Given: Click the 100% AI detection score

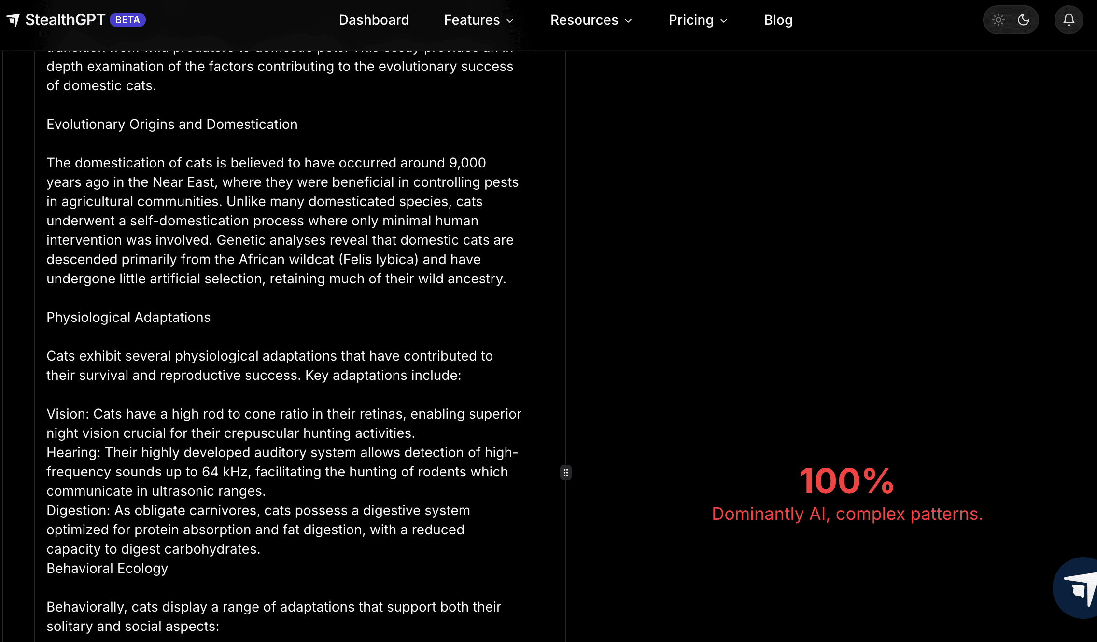Looking at the screenshot, I should coord(846,481).
